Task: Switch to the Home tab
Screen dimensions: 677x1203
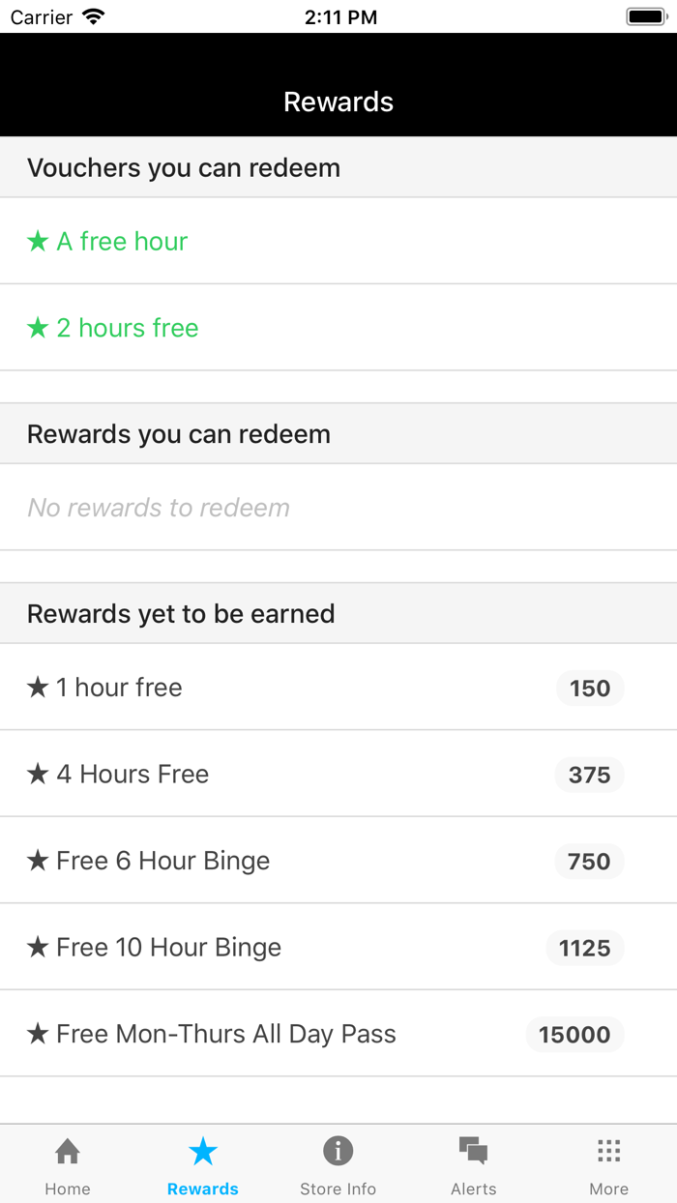Action: [x=67, y=1160]
